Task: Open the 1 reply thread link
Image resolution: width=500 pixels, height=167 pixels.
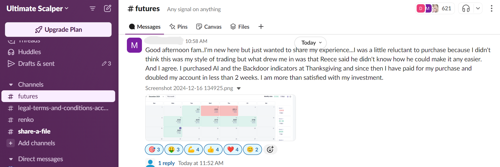Action: tap(166, 163)
